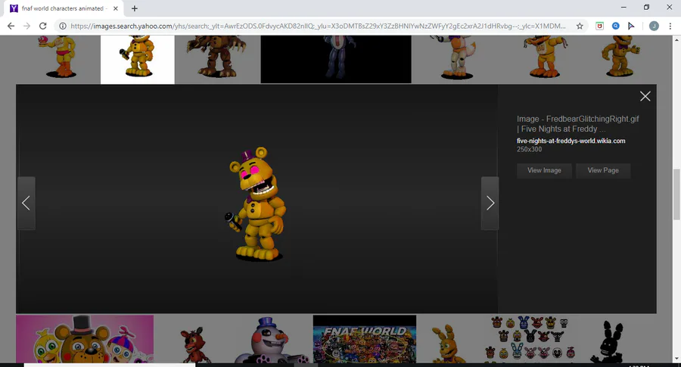Show the previous image in preview
The image size is (681, 367).
26,203
